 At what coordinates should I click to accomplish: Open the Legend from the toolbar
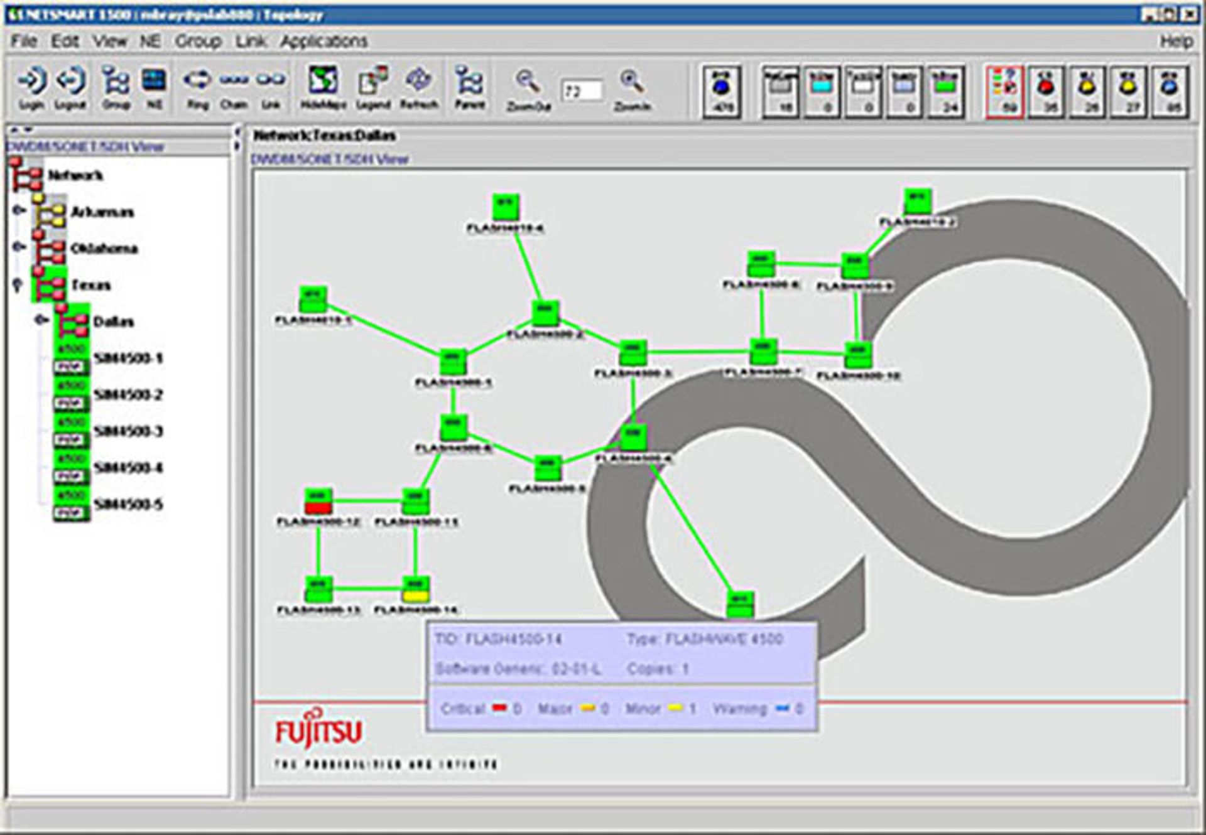(x=373, y=87)
